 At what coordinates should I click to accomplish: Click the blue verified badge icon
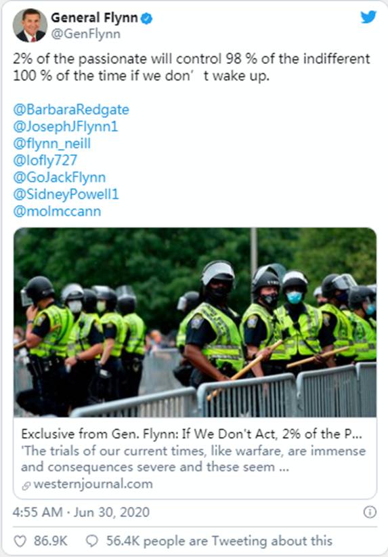[x=147, y=18]
